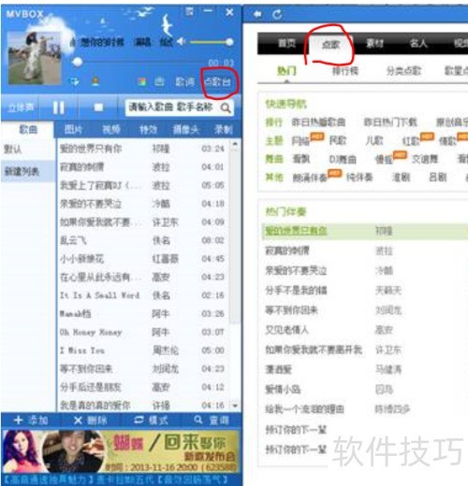Click the colorful skin icon

tap(142, 82)
